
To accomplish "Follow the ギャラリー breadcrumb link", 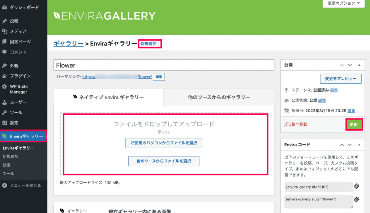I will (x=68, y=43).
